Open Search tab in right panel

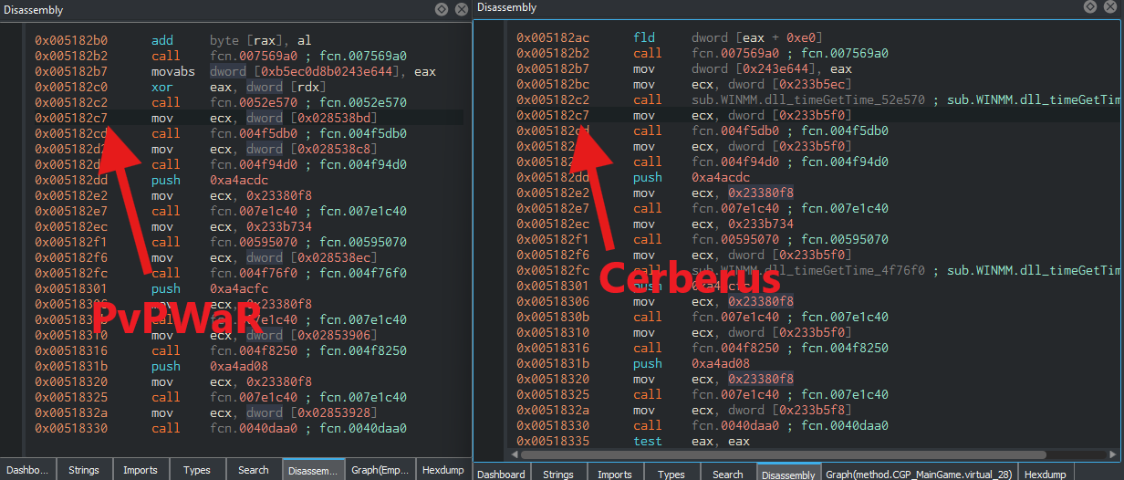728,475
